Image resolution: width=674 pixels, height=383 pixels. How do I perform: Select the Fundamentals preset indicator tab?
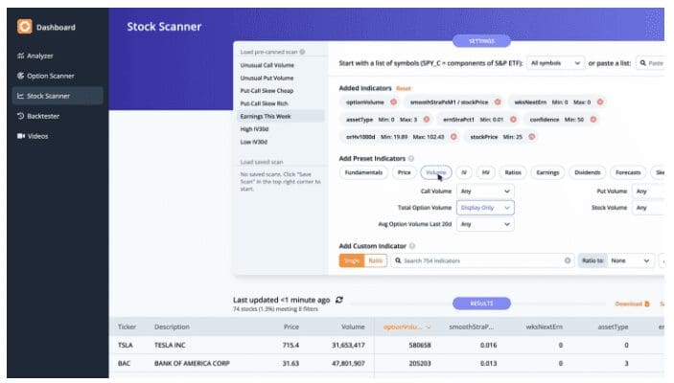click(364, 173)
